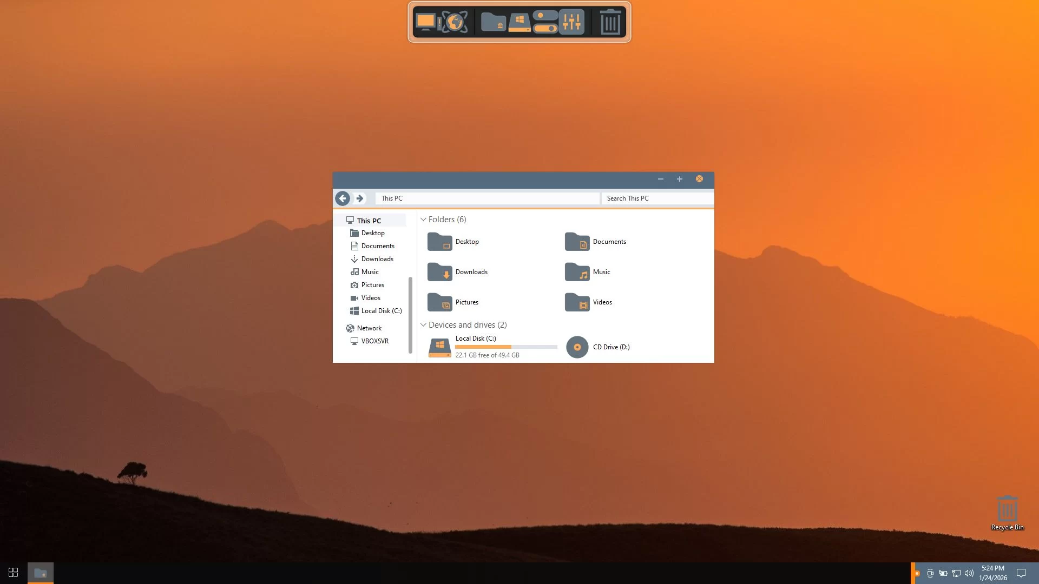
Task: Collapse the Folders (6) group
Action: (423, 220)
